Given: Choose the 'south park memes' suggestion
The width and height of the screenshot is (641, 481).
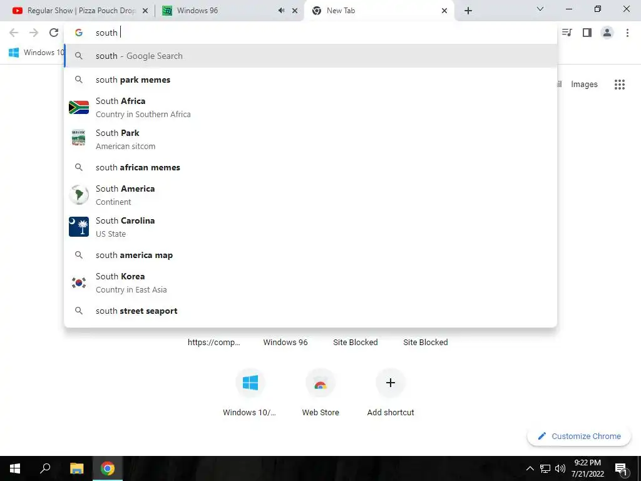Looking at the screenshot, I should 310,80.
